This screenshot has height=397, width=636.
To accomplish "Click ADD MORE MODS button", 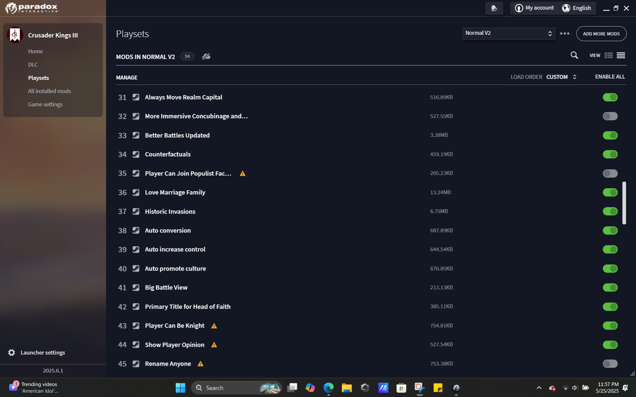I will (x=601, y=33).
